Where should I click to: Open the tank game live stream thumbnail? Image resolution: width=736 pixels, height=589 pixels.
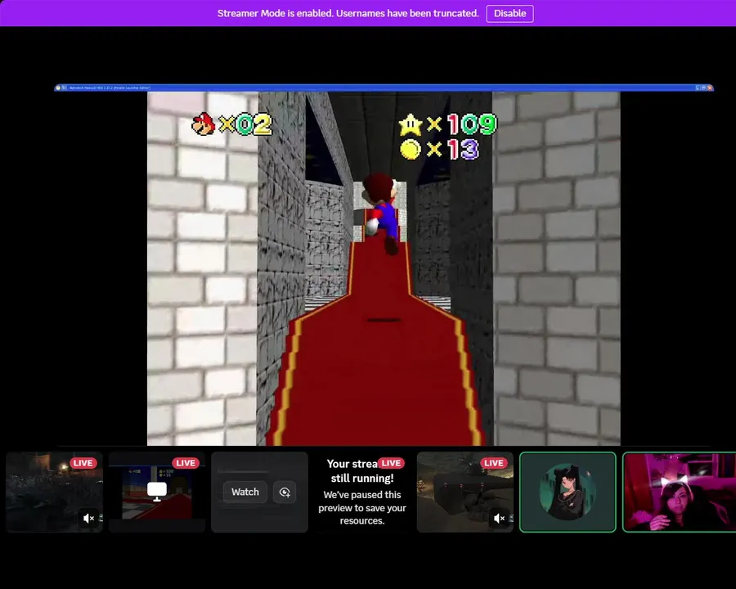pos(465,492)
